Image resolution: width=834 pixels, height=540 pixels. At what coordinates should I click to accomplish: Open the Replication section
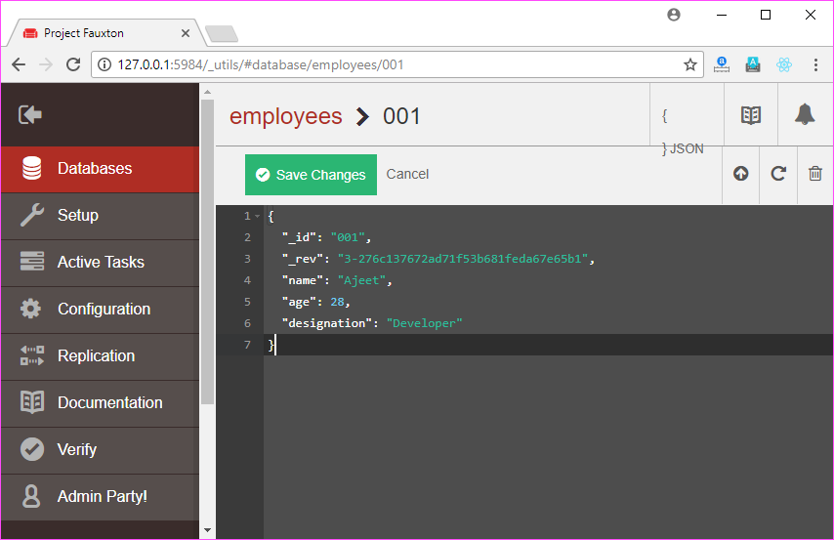point(101,356)
